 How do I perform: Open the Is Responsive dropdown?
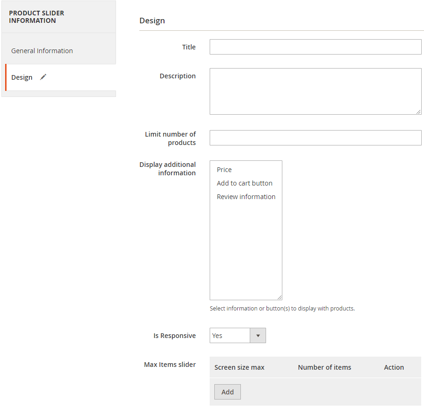tap(238, 336)
